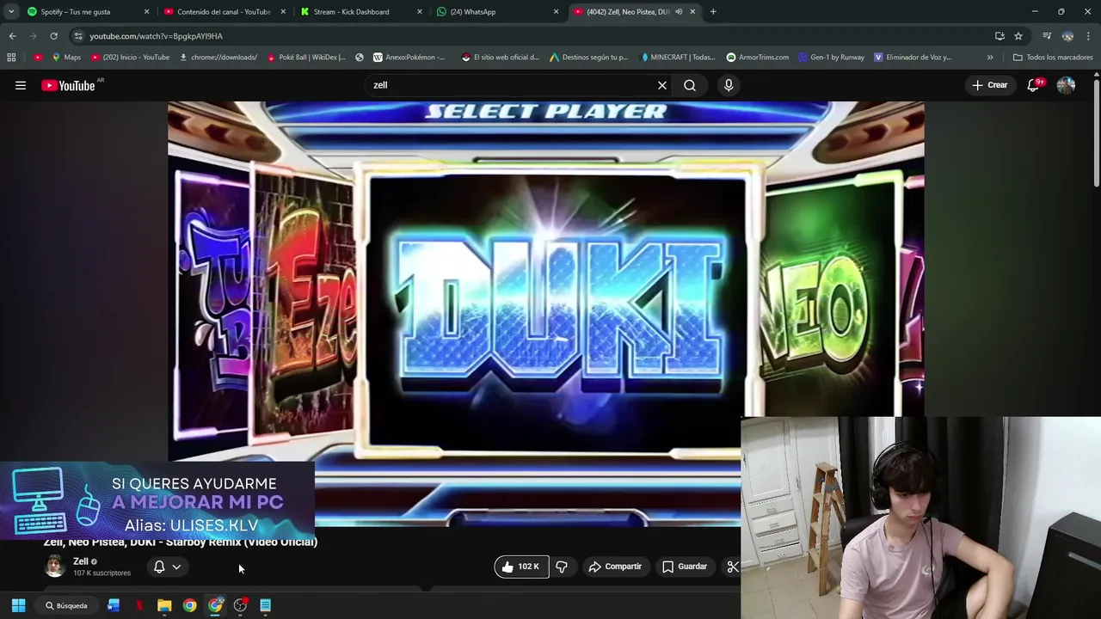Switch to Spotify – Tus me gusta tab
The width and height of the screenshot is (1101, 619).
(x=86, y=12)
